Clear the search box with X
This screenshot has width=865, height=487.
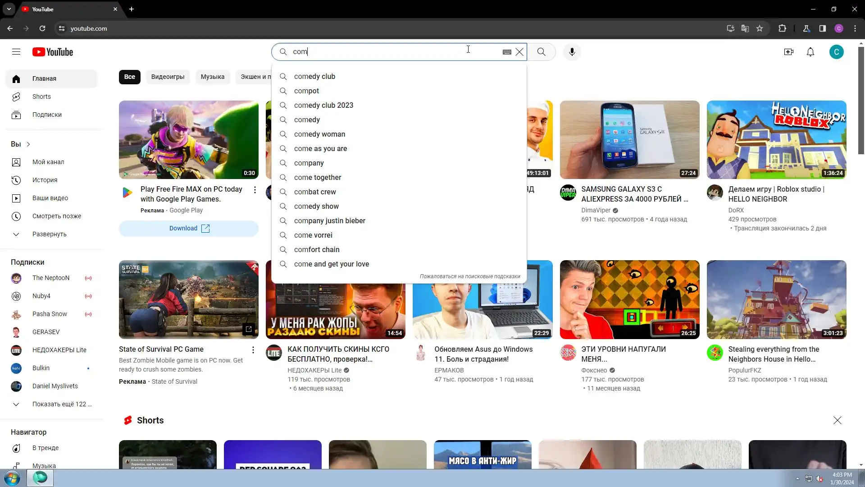(x=519, y=52)
